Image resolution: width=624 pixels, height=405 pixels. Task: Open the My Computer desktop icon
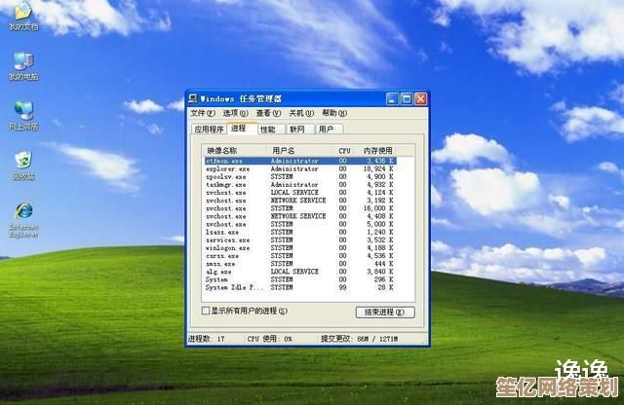(23, 66)
